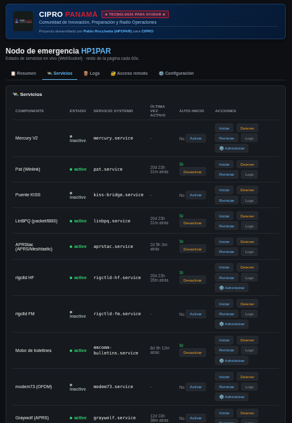The image size is (292, 423).
Task: Open the Logs tab
Action: pos(92,74)
